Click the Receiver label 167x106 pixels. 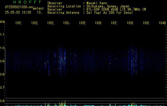55,10
